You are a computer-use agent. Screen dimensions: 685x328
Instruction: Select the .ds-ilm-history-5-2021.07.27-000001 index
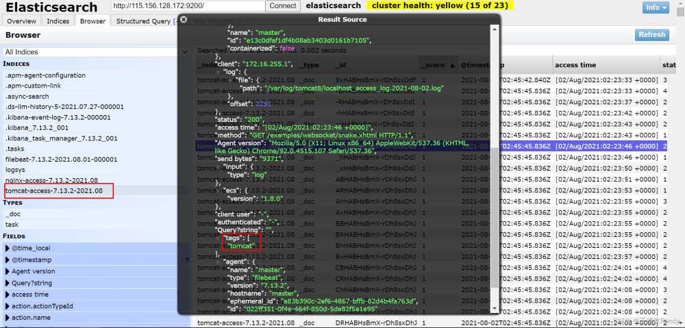(64, 107)
